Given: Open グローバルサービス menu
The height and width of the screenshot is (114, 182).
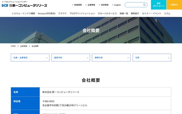Looking at the screenshot, I should click(x=107, y=13).
